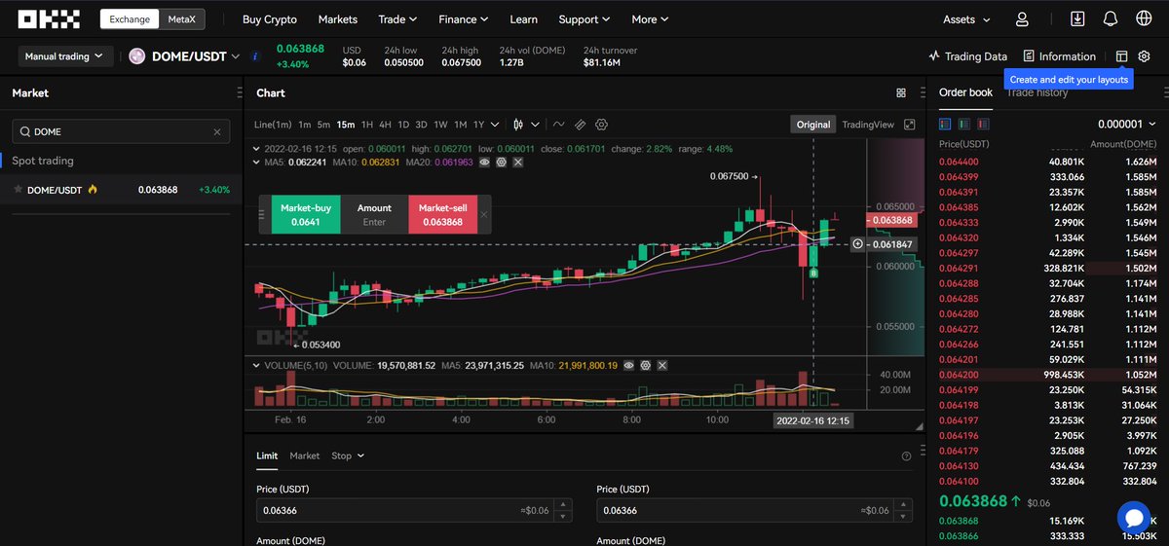
Task: Click the Trading Data pulse icon
Action: click(934, 56)
